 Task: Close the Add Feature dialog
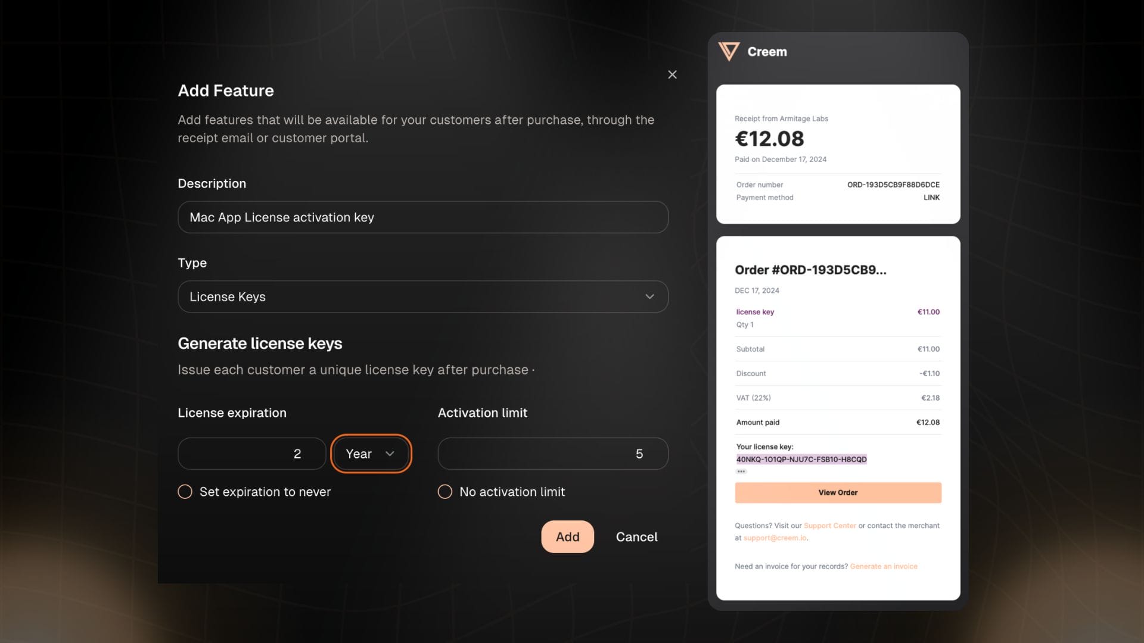(x=672, y=74)
